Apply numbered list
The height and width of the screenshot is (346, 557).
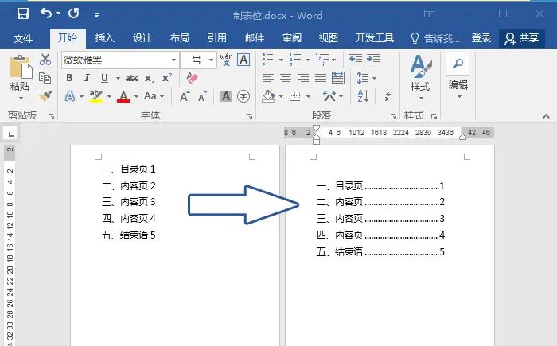point(295,60)
